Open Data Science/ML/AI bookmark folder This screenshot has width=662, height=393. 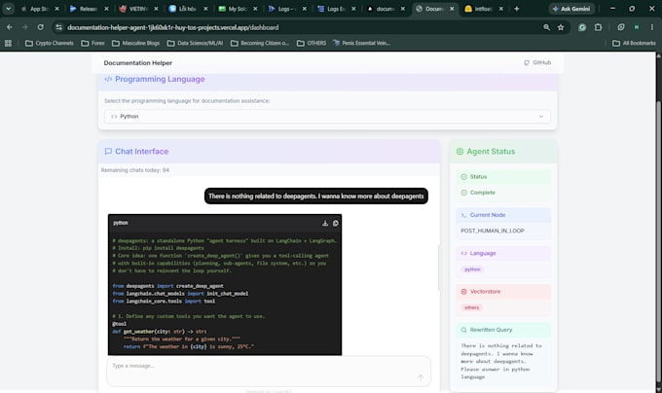(195, 43)
